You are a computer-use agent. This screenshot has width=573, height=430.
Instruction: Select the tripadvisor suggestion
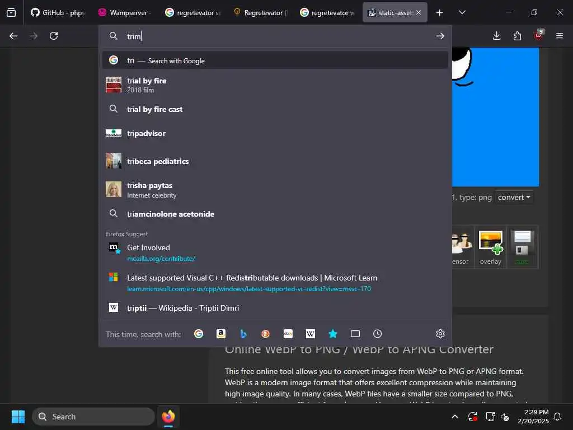pyautogui.click(x=275, y=133)
